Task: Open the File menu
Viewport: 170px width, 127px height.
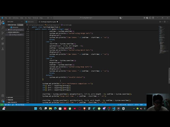Action: tap(6, 18)
